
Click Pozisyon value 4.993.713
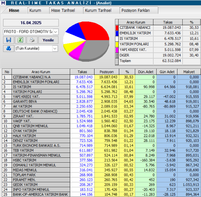(109, 97)
